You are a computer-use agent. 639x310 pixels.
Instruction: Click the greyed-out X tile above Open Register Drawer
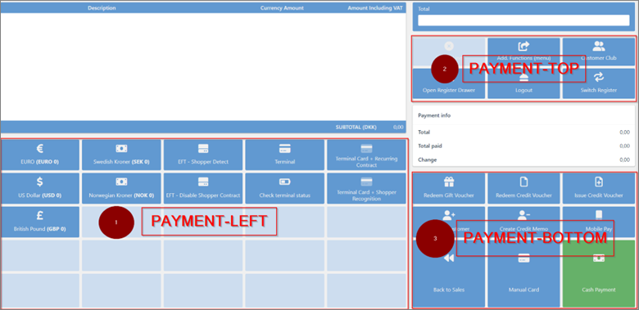449,52
